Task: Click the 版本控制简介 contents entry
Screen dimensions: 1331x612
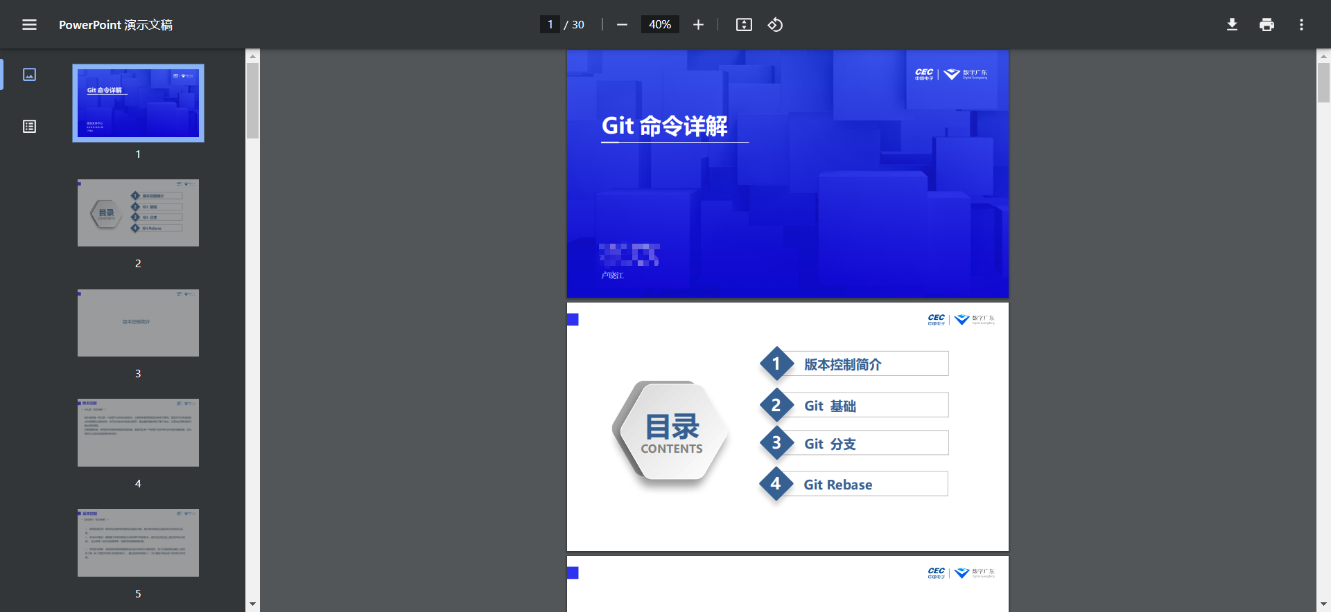Action: point(842,364)
